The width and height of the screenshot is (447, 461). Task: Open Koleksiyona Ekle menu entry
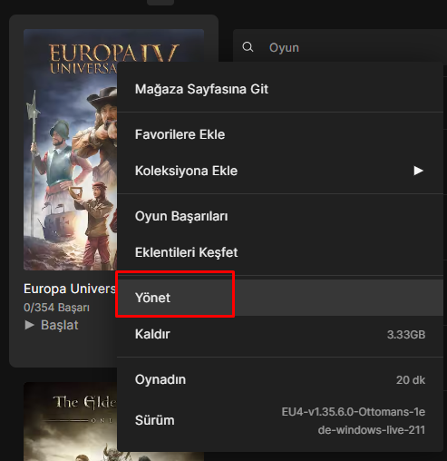point(280,171)
